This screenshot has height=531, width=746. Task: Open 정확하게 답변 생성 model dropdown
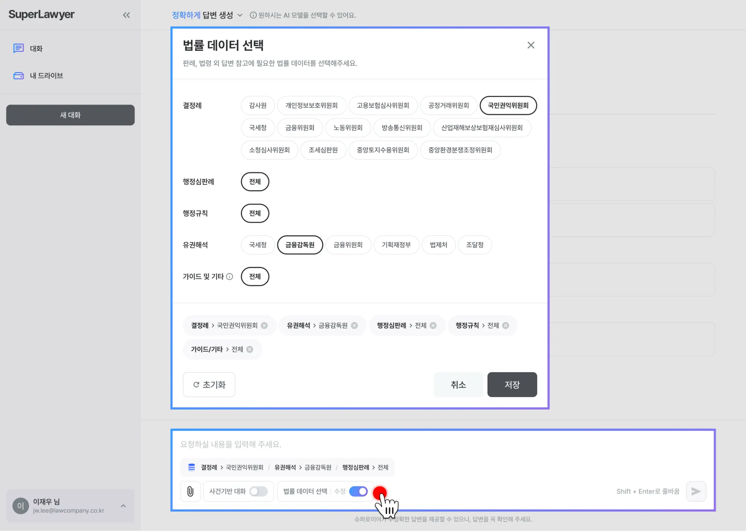click(207, 15)
